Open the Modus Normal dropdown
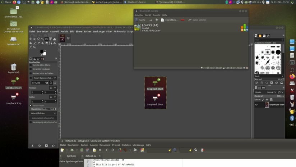The image size is (296, 167). [271, 92]
